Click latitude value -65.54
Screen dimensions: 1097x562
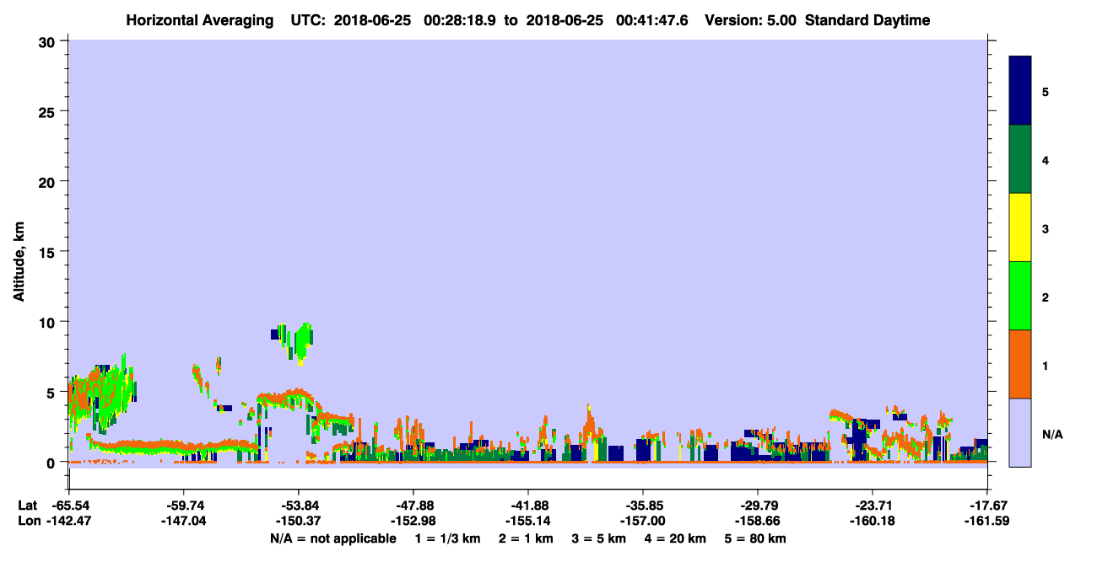70,506
